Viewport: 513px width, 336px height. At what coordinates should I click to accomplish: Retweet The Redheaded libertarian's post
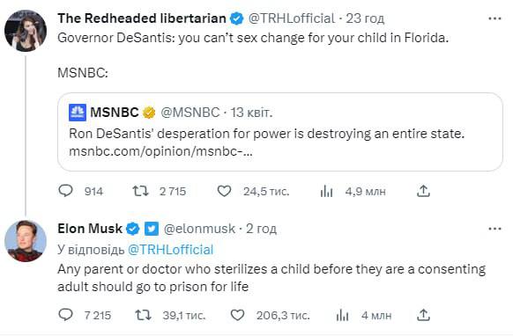140,191
